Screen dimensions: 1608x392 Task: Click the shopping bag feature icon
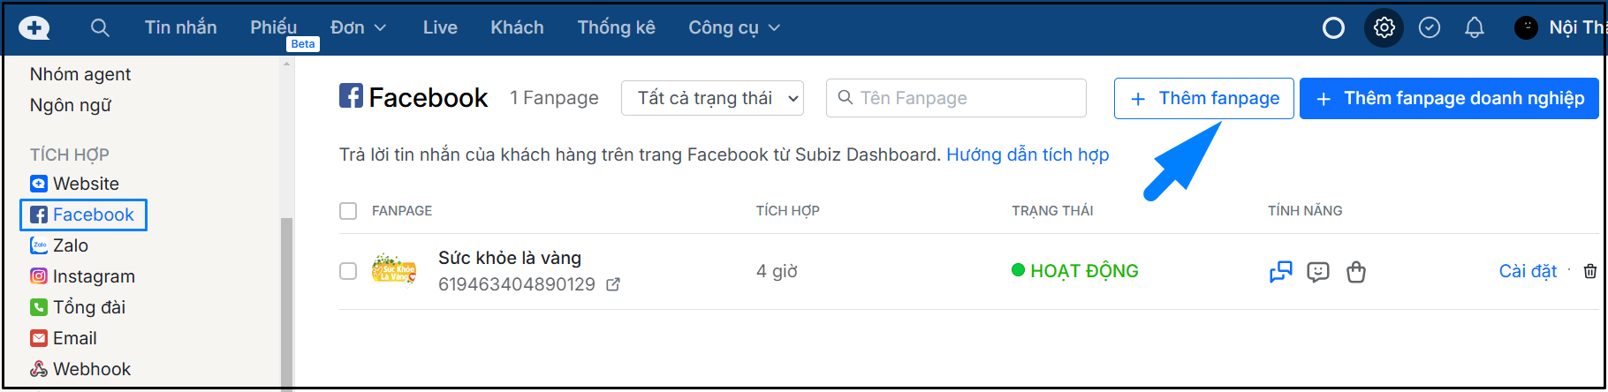tap(1356, 272)
